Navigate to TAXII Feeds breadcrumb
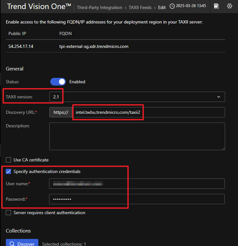The width and height of the screenshot is (238, 246). pos(140,7)
